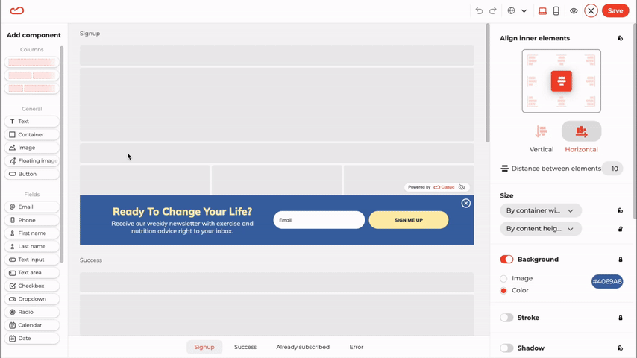
Task: Add a First name field
Action: pyautogui.click(x=31, y=233)
